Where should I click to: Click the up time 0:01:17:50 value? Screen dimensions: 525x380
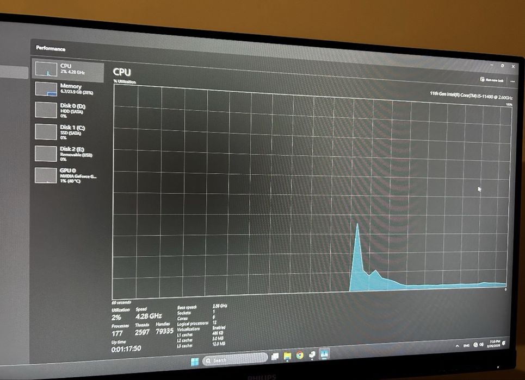(x=126, y=349)
